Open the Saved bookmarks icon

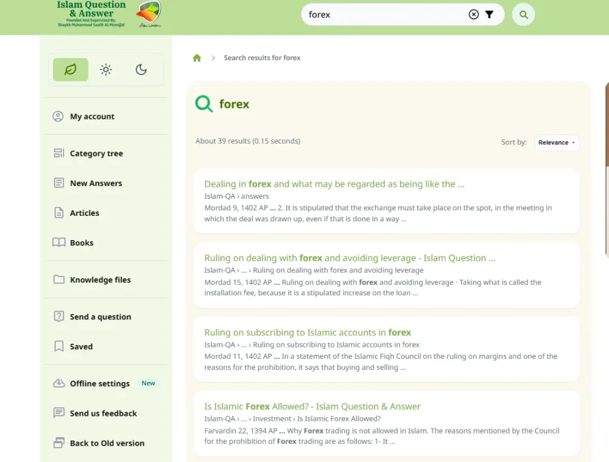[x=59, y=346]
